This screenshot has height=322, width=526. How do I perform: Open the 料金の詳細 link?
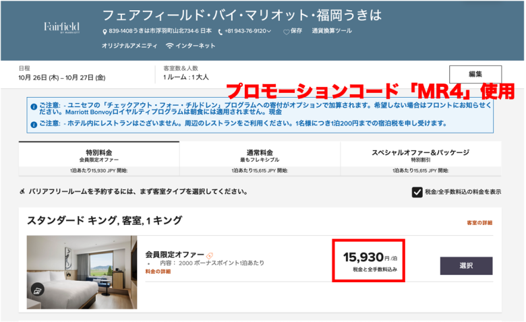point(158,271)
